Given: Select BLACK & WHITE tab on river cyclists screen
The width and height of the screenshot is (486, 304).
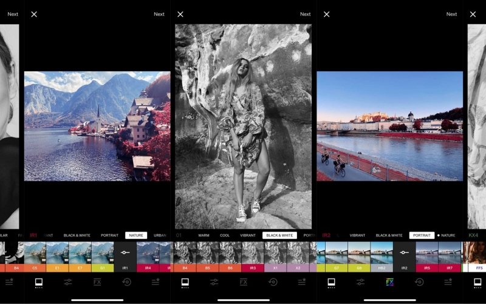Looking at the screenshot, I should coord(389,235).
